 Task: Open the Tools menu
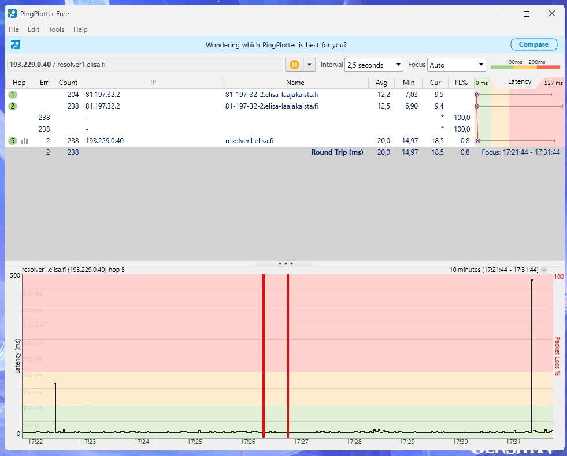coord(56,29)
